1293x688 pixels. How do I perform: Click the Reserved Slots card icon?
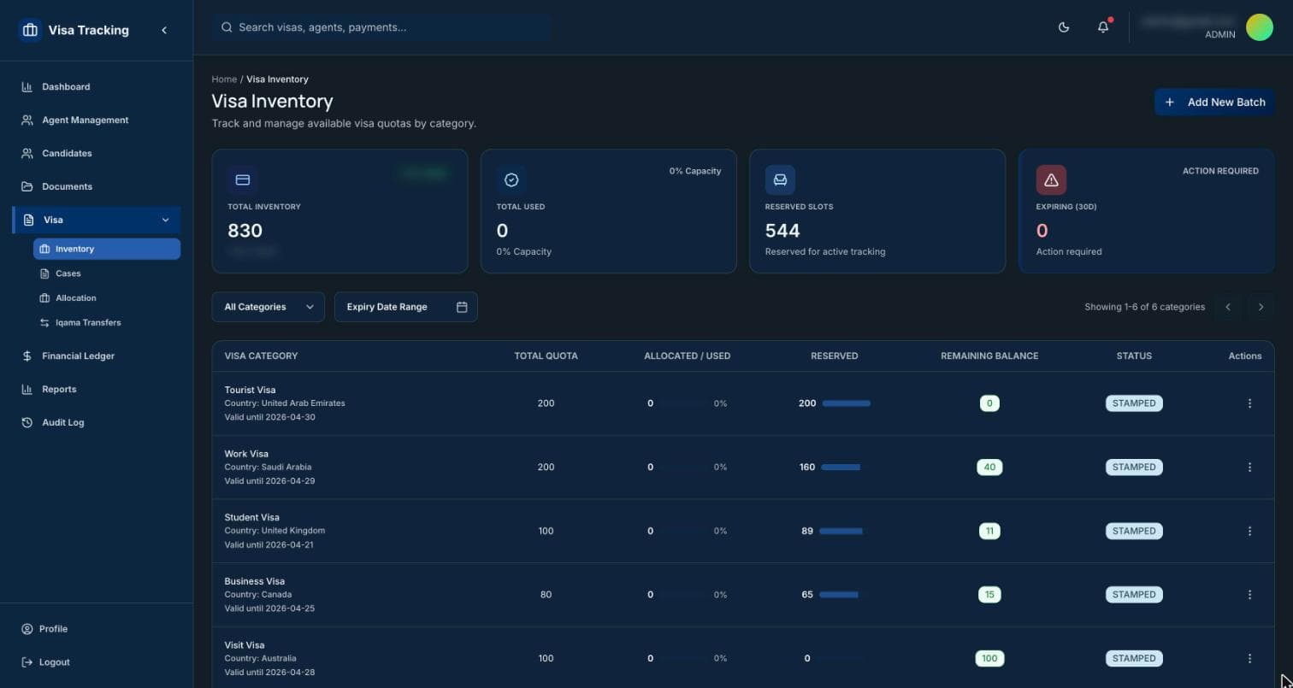coord(780,180)
